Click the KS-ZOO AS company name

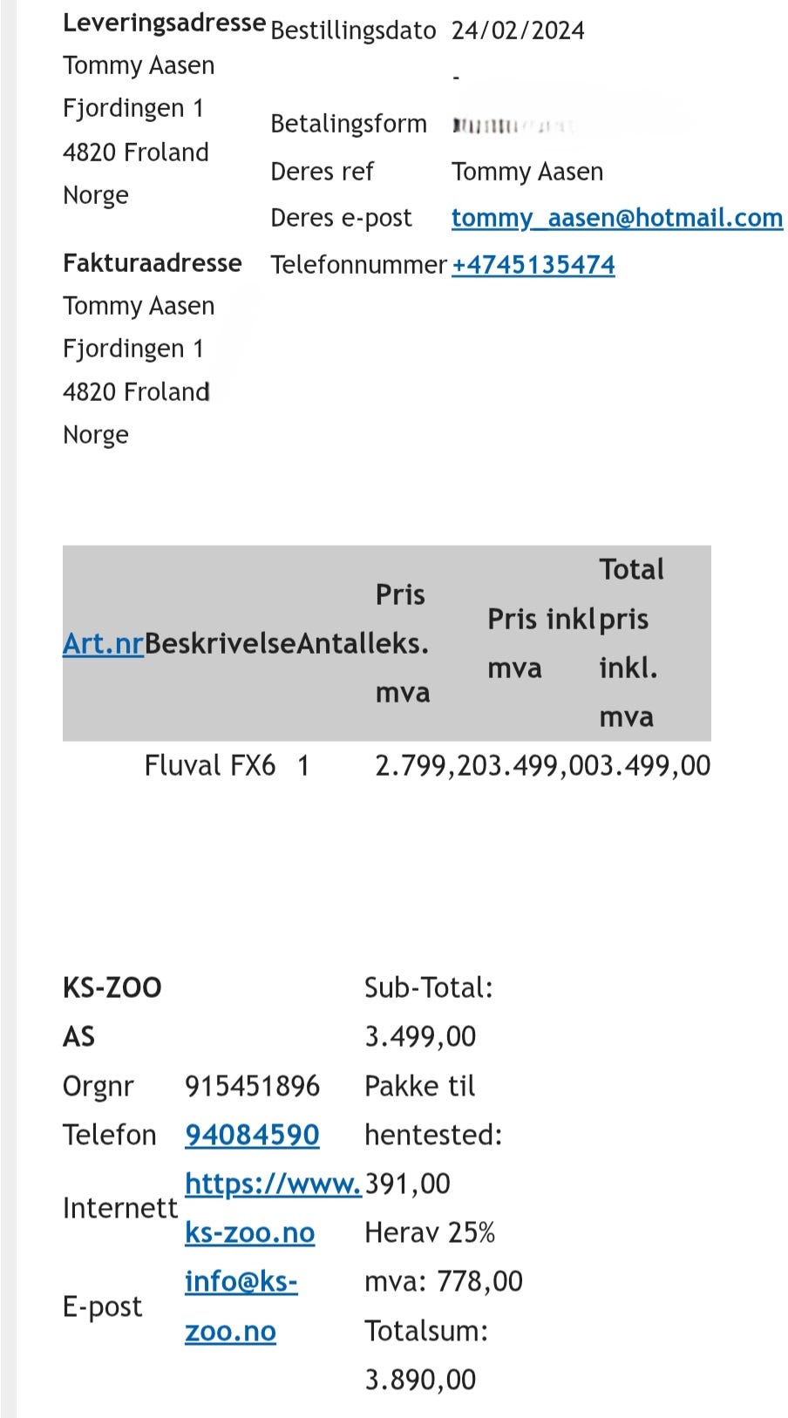112,1012
